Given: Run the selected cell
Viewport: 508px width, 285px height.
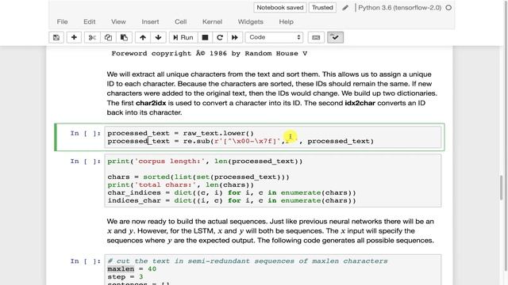Looking at the screenshot, I should pyautogui.click(x=183, y=37).
